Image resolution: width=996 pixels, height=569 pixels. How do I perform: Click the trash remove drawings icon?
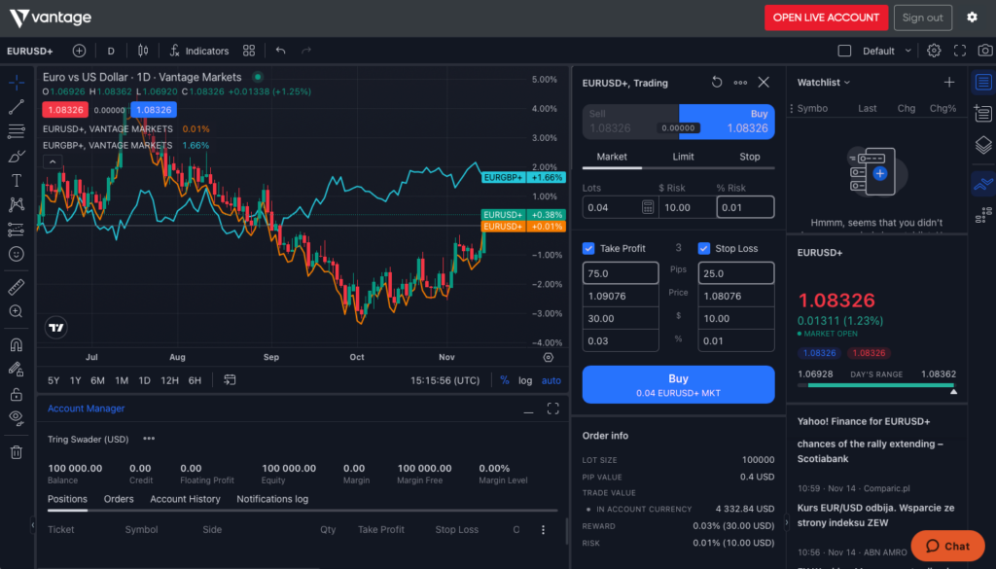[17, 452]
